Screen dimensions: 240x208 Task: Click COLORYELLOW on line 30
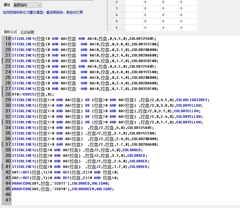click(188, 105)
